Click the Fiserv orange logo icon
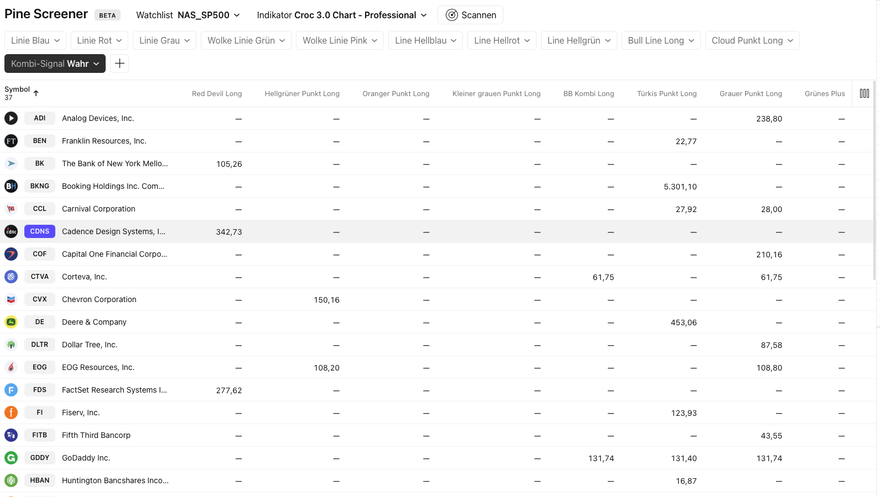The image size is (880, 497). (x=11, y=413)
